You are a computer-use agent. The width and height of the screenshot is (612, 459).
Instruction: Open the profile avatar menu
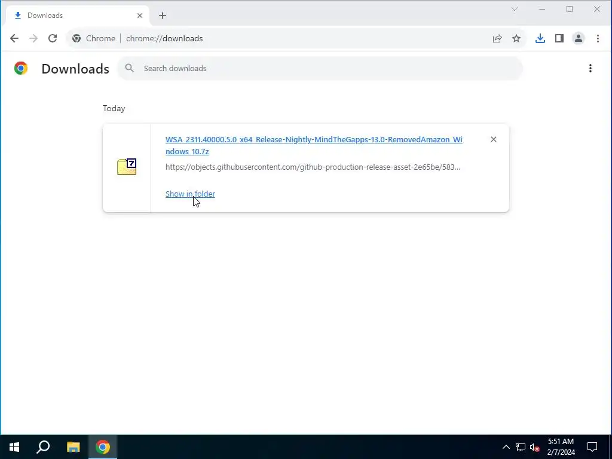tap(579, 38)
